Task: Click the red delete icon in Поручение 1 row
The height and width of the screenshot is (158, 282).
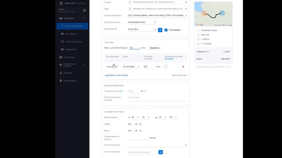Action: 183,67
